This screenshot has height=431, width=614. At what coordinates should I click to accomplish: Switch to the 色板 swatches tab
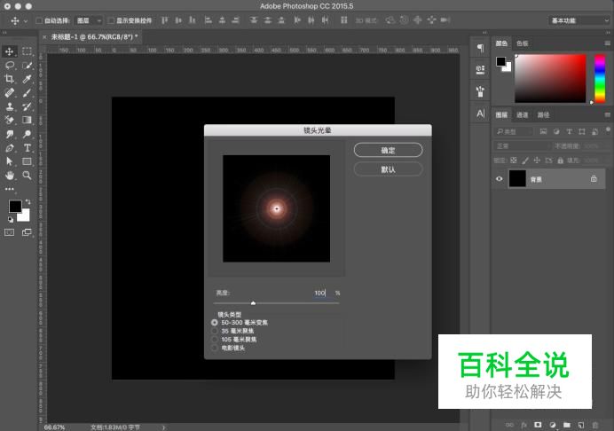pyautogui.click(x=522, y=43)
